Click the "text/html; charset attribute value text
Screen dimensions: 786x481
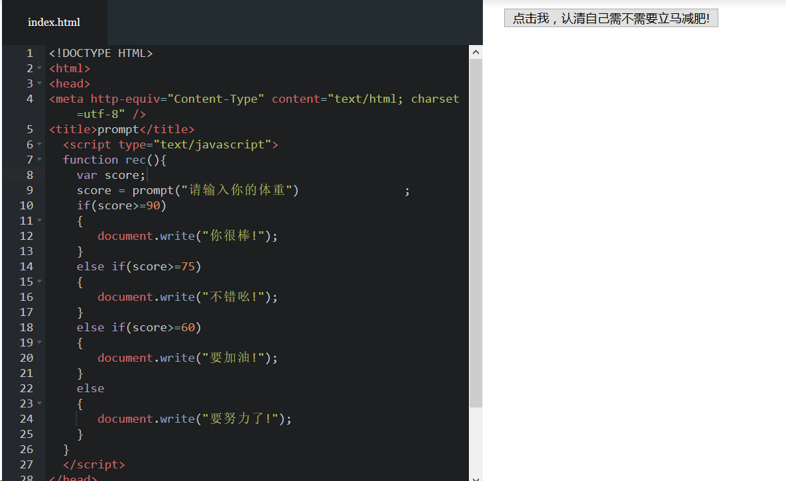pos(393,99)
